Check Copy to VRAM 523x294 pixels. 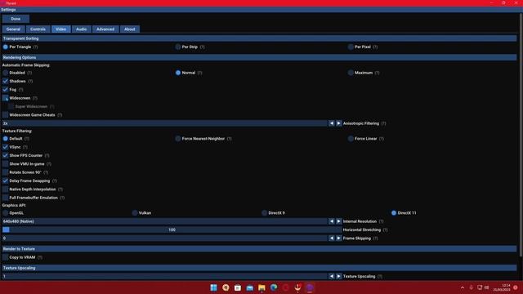[6, 257]
